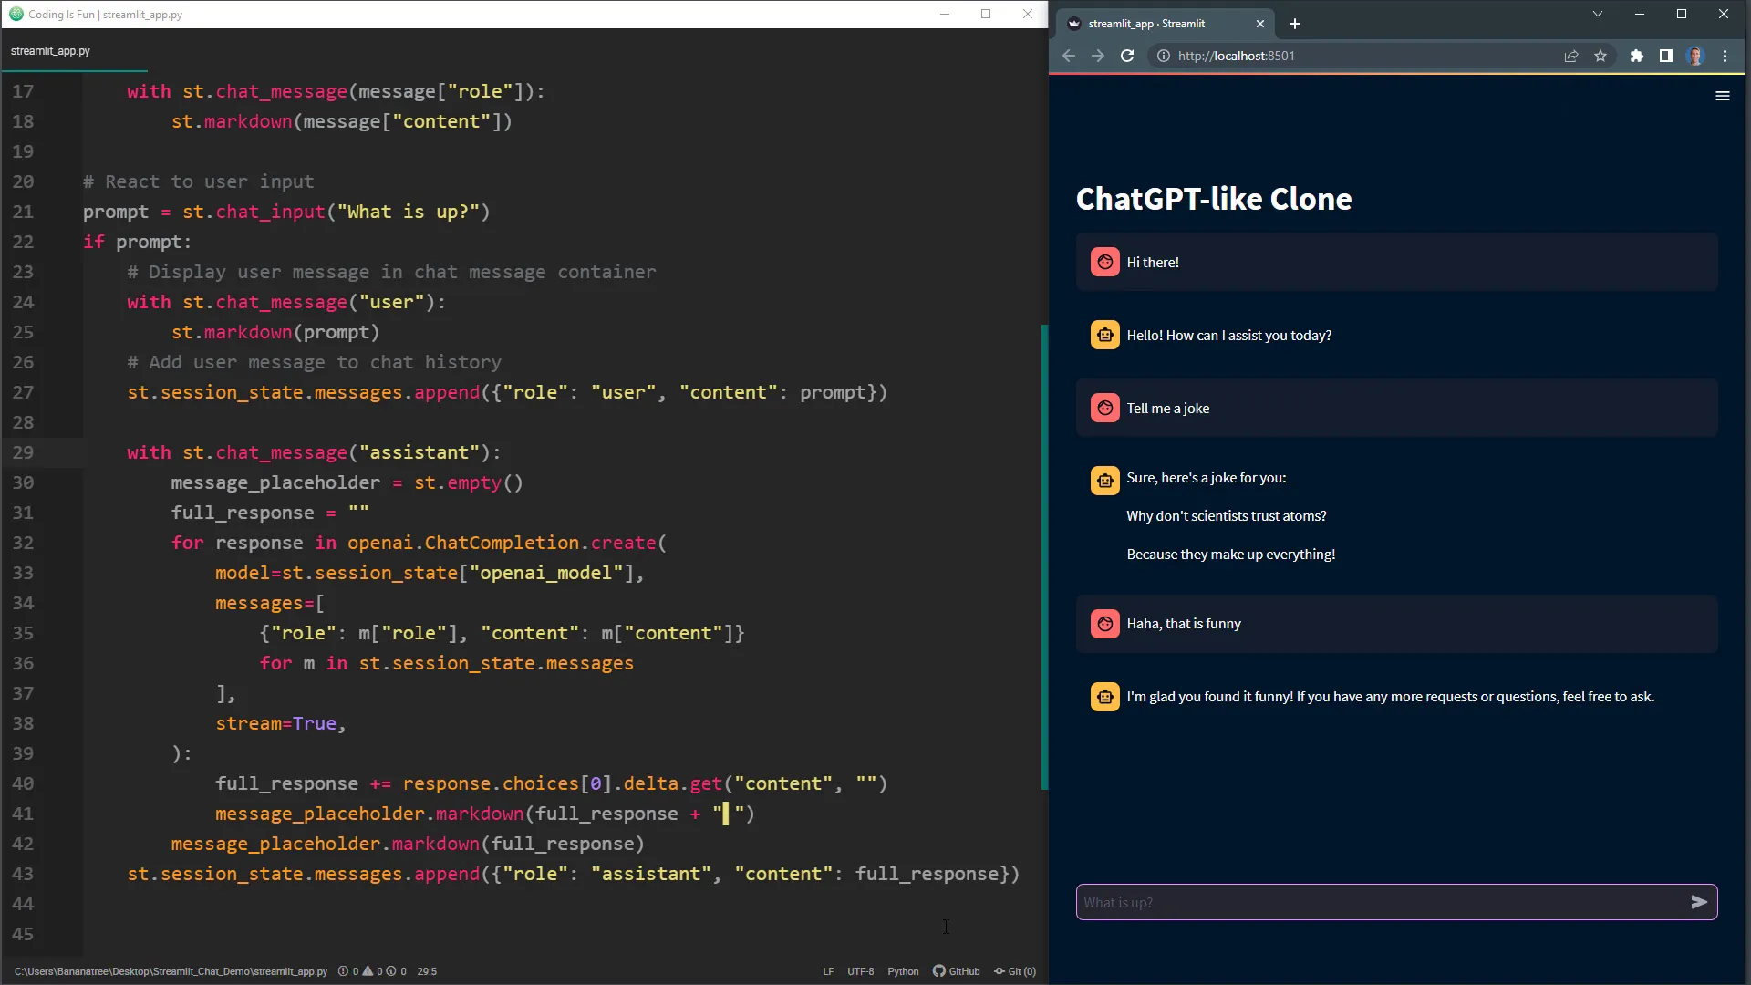This screenshot has height=985, width=1751.
Task: Open the Python language mode selector
Action: (903, 971)
